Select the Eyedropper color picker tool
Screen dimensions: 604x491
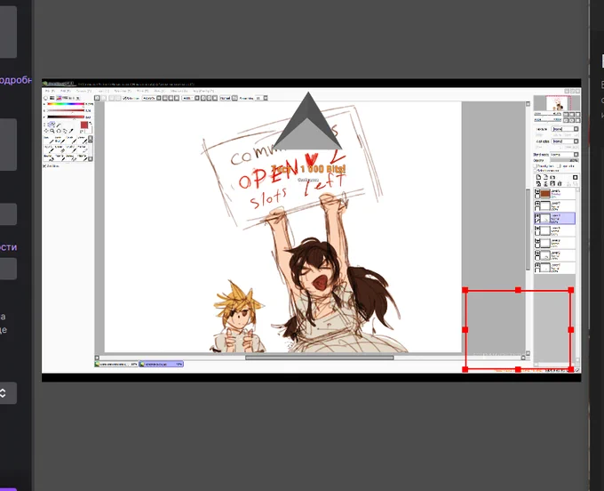(x=71, y=131)
